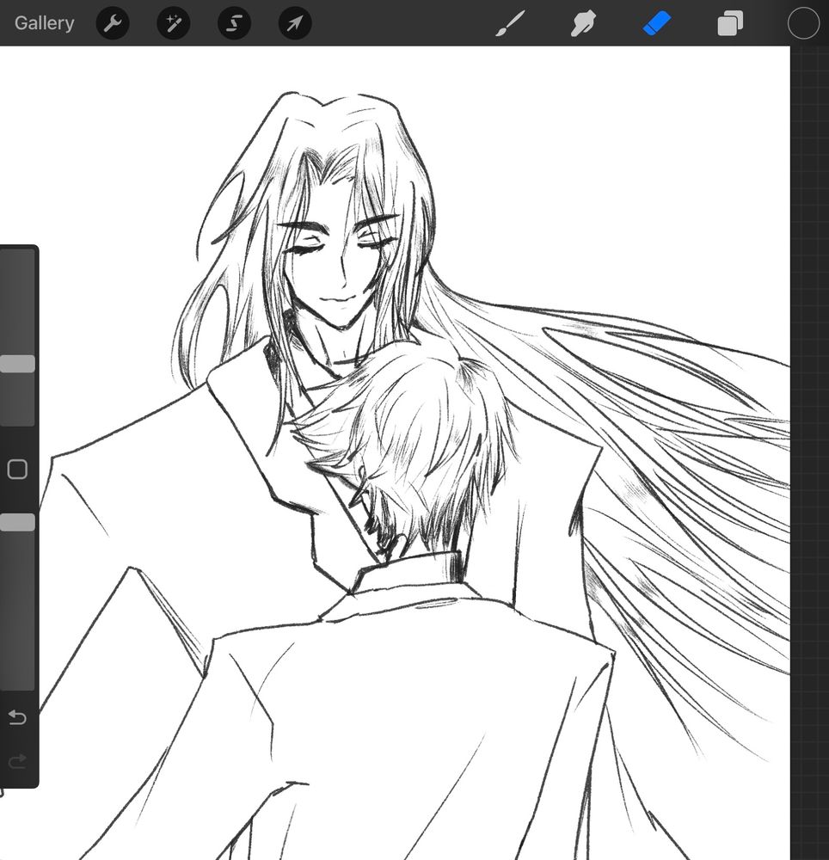The image size is (829, 860).
Task: Open the Adjustments magic wand menu
Action: (173, 23)
